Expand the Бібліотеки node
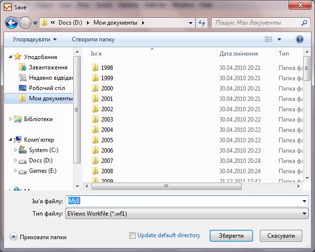Viewport: 315px width, 252px height. coord(10,119)
